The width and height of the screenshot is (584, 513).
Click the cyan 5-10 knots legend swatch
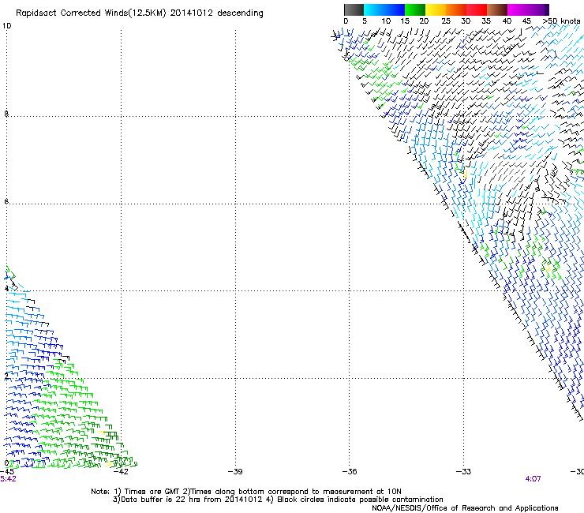coord(374,9)
